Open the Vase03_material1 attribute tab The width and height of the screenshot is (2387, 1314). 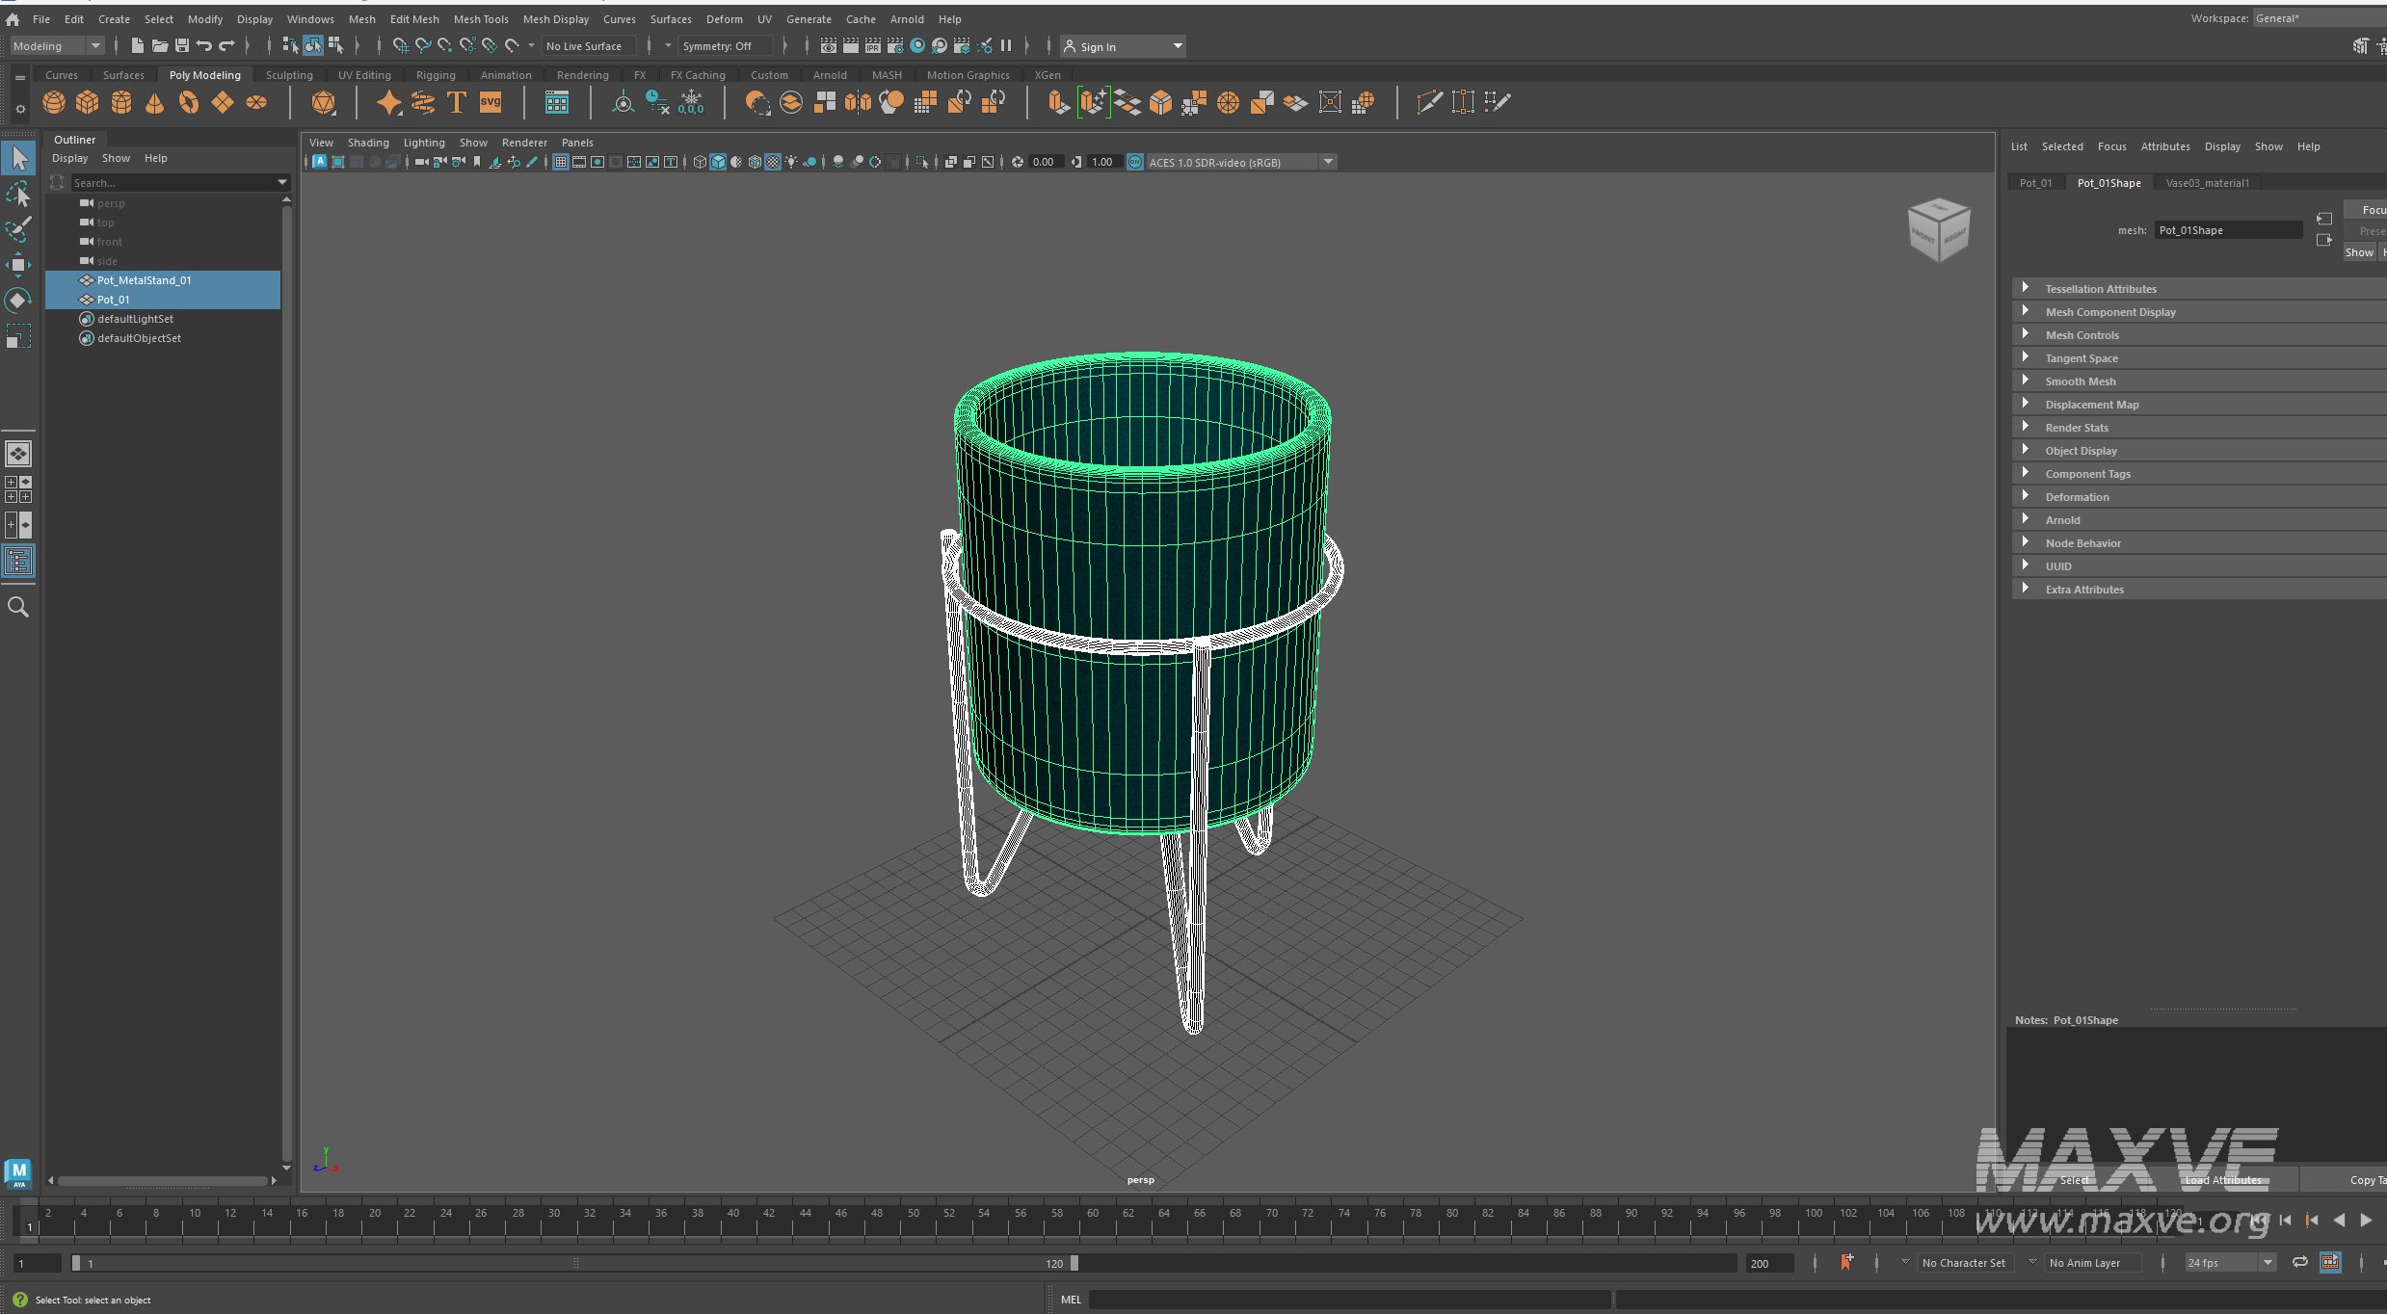pos(2207,183)
